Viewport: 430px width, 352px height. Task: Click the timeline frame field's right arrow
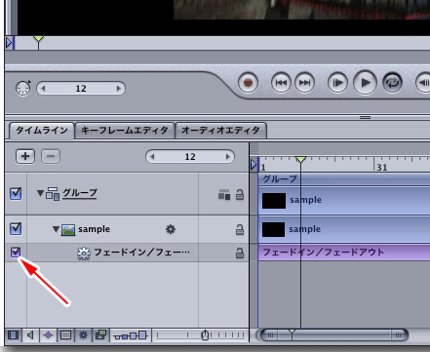(x=228, y=157)
